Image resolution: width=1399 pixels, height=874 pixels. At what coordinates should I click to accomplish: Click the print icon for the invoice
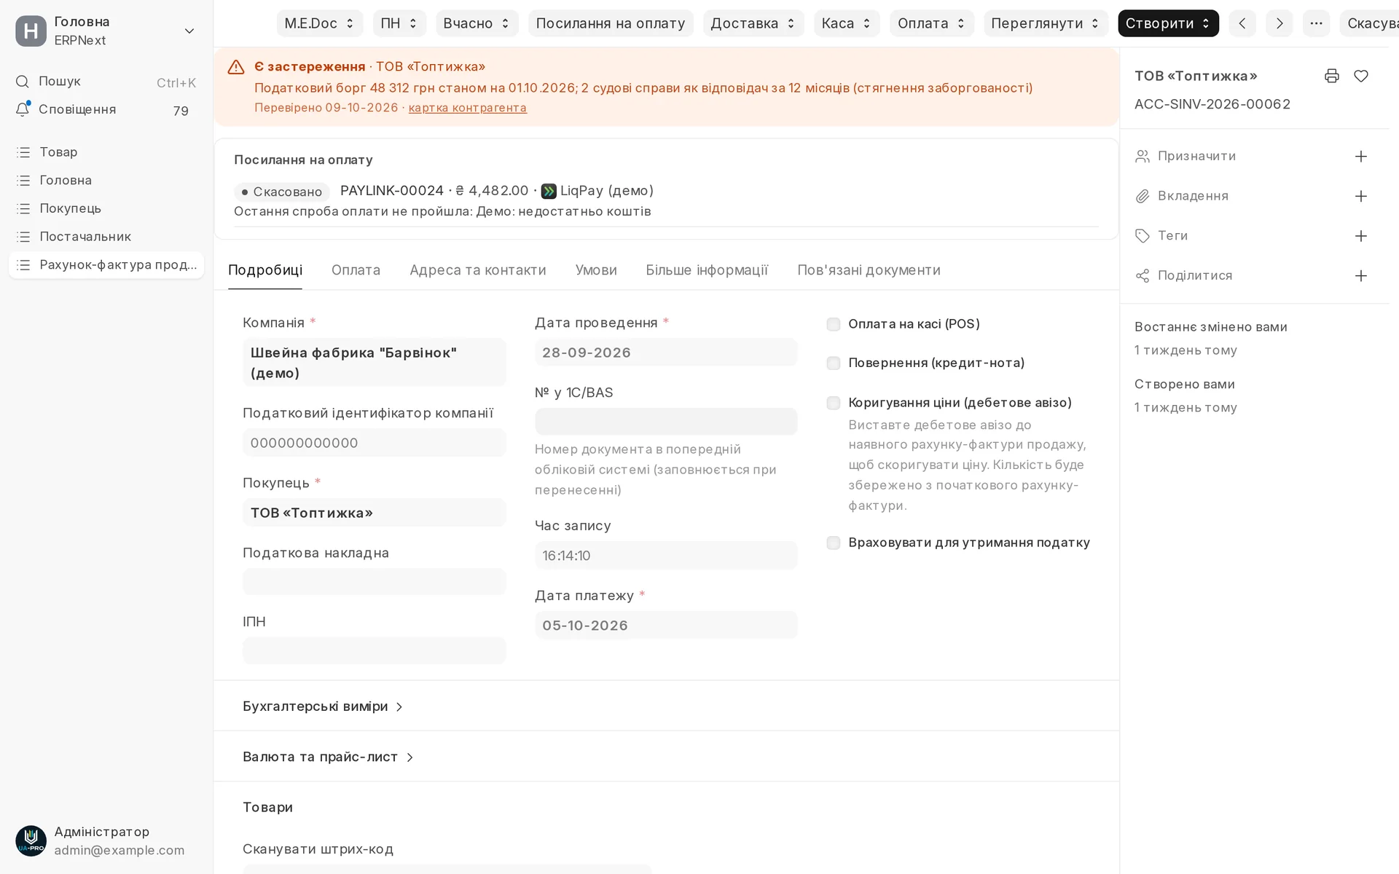(1331, 76)
